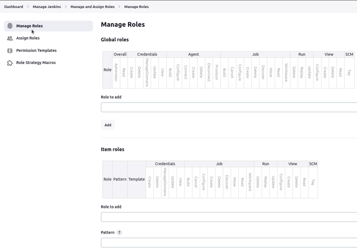Screen dimensions: 357x249
Task: Click Tag column in Item roles SCM group
Action: click(313, 182)
